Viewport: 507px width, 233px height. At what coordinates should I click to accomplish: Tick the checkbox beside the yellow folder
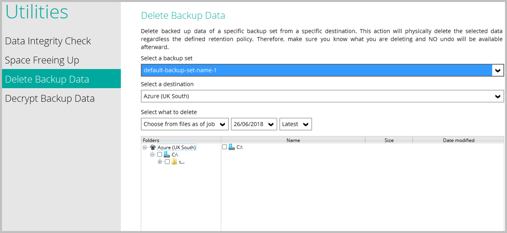[167, 162]
